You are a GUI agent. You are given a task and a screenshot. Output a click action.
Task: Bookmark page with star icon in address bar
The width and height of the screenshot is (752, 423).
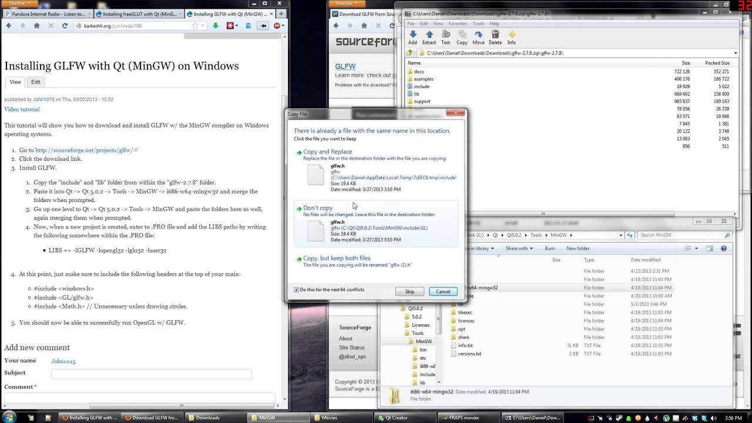pos(195,26)
